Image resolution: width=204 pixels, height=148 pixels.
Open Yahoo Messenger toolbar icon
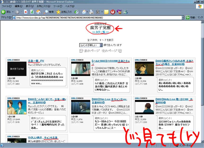pyautogui.click(x=119, y=12)
